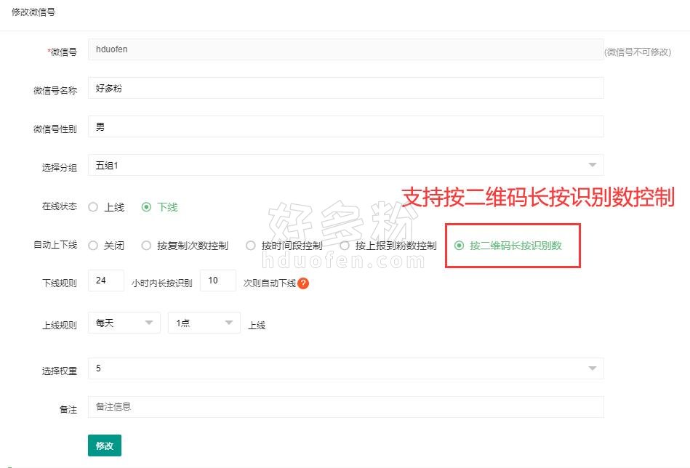The width and height of the screenshot is (690, 468).
Task: Click the green 修改 submit button
Action: (x=105, y=445)
